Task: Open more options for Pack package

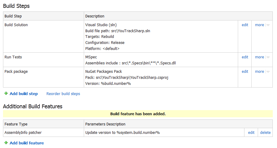Action: coord(259,72)
